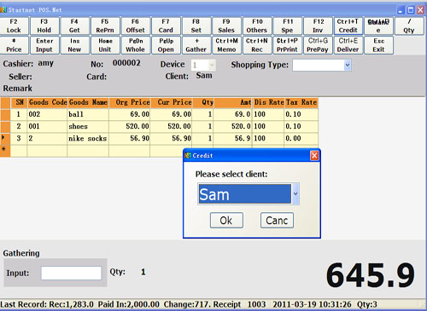
Task: Click goods code 002 cell
Action: tap(48, 114)
